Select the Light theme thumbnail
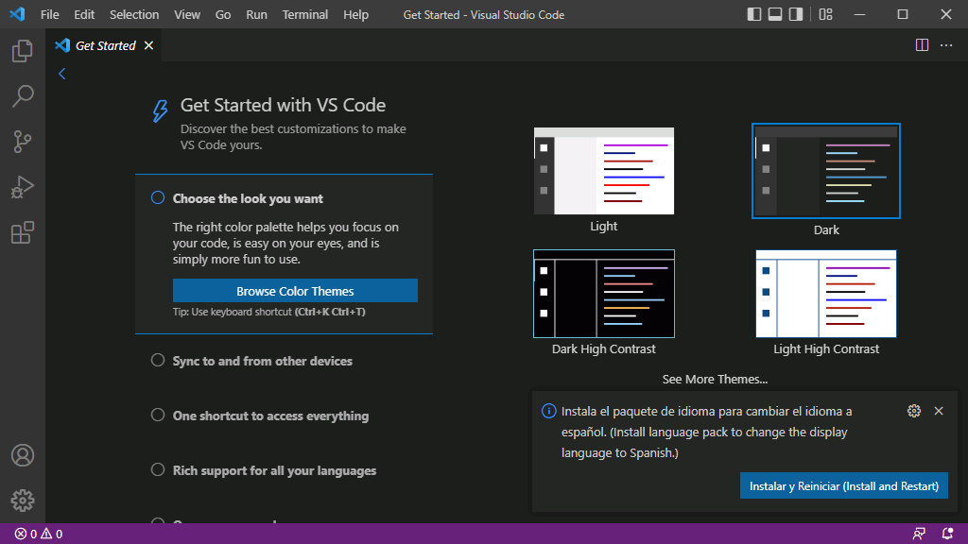The height and width of the screenshot is (544, 968). tap(604, 172)
